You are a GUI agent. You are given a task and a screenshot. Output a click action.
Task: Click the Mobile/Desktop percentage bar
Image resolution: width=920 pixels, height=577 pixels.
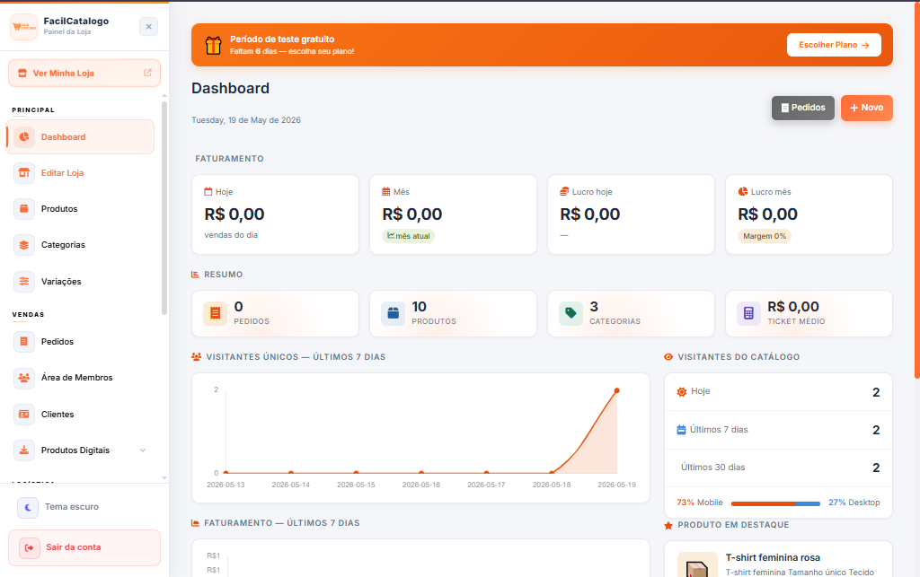point(775,503)
